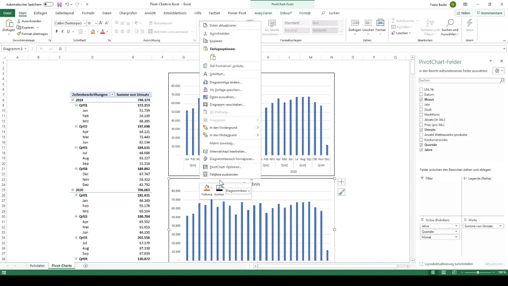
Task: Check the Konkurrenzrisiko field checkbox
Action: (x=421, y=140)
